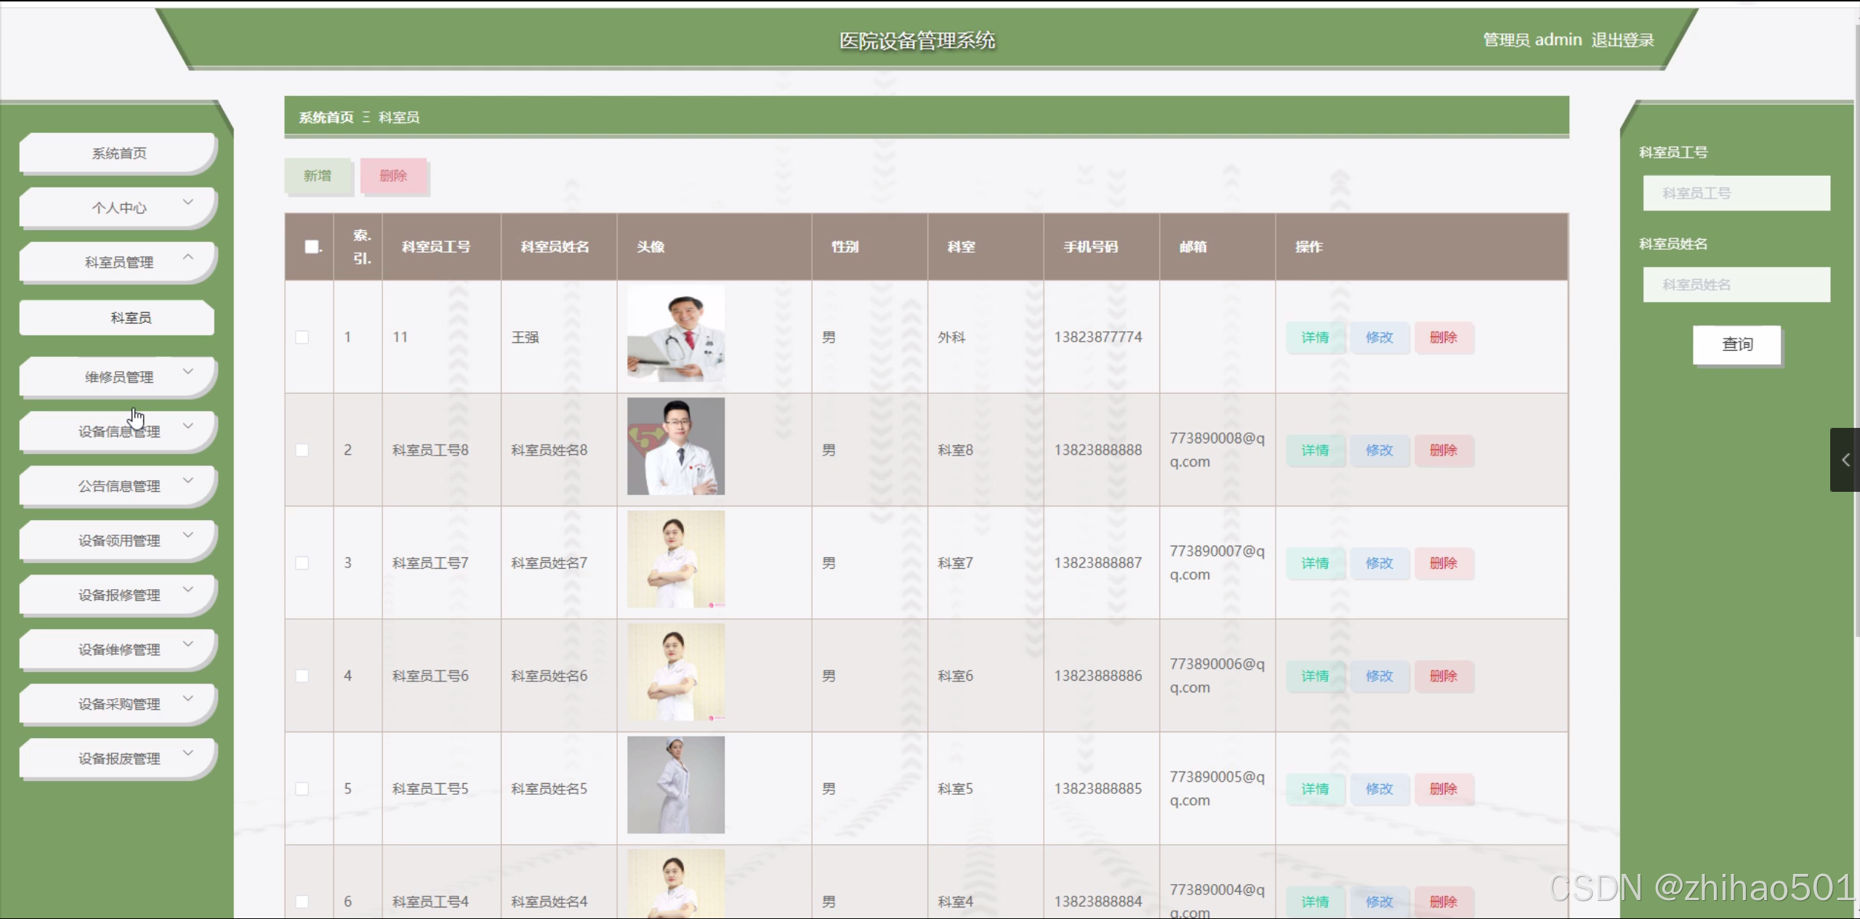Tick the checkbox for row 3
This screenshot has width=1860, height=919.
click(x=302, y=563)
